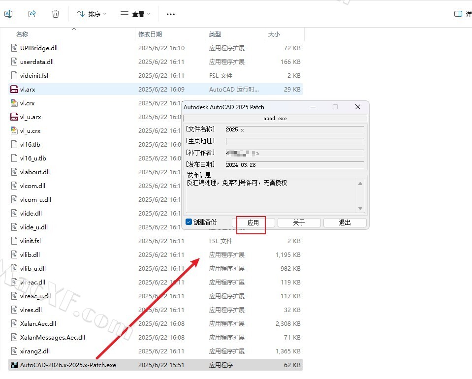Open the 排序 sort dropdown
Screen dimensions: 472x379
[x=92, y=14]
